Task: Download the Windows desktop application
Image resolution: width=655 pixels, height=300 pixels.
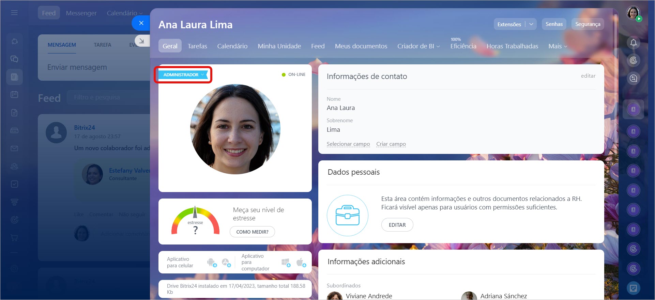Action: click(286, 262)
